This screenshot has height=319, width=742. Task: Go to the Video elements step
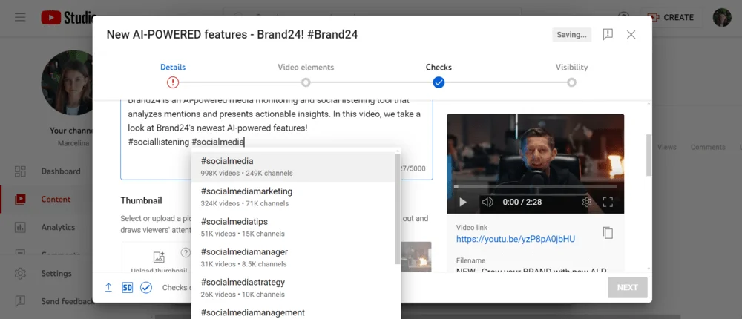tap(306, 68)
